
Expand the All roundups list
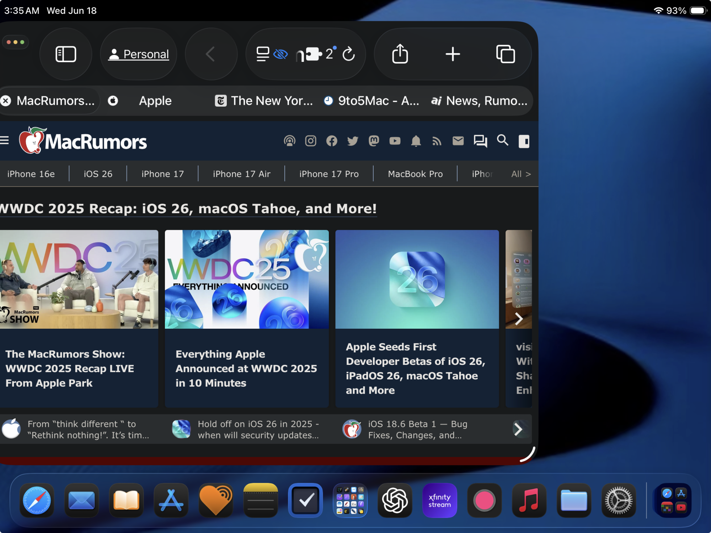pyautogui.click(x=520, y=174)
